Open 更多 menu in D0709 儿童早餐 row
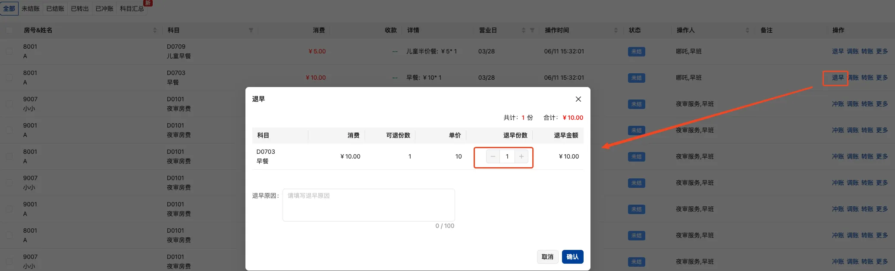 coord(882,51)
